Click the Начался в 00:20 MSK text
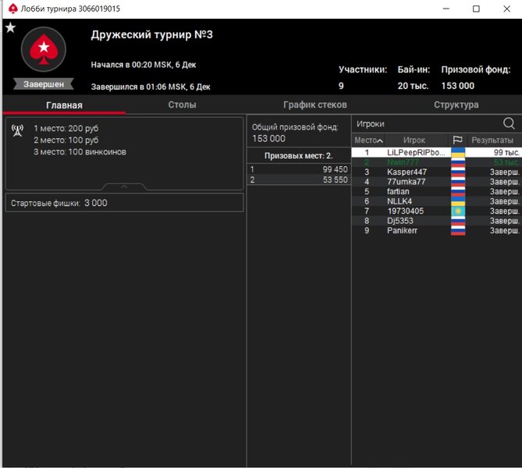 point(144,65)
